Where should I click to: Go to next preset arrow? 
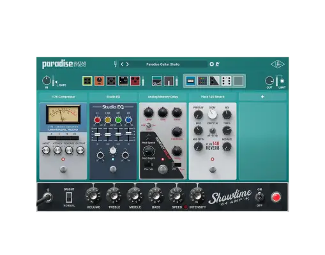(x=127, y=64)
